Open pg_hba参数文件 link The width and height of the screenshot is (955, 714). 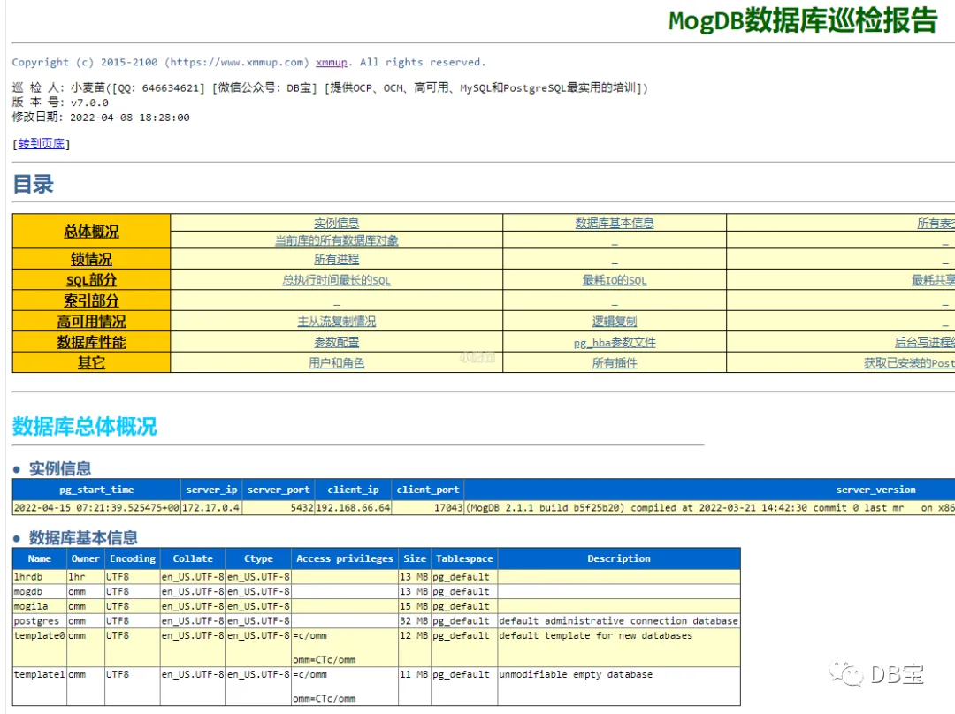coord(615,343)
